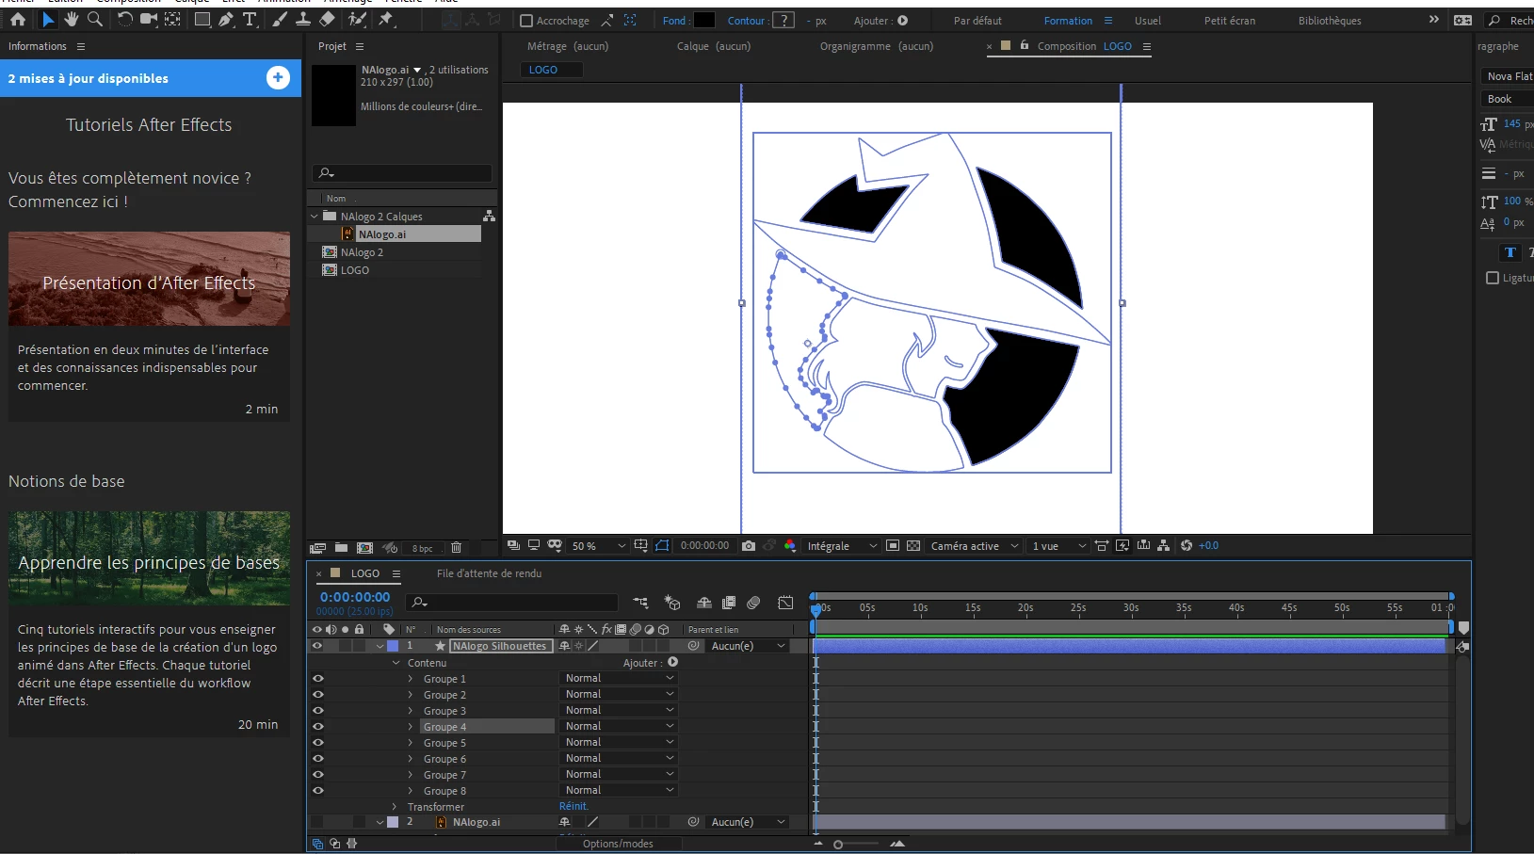Select the Pen tool
This screenshot has height=854, width=1534.
(226, 20)
